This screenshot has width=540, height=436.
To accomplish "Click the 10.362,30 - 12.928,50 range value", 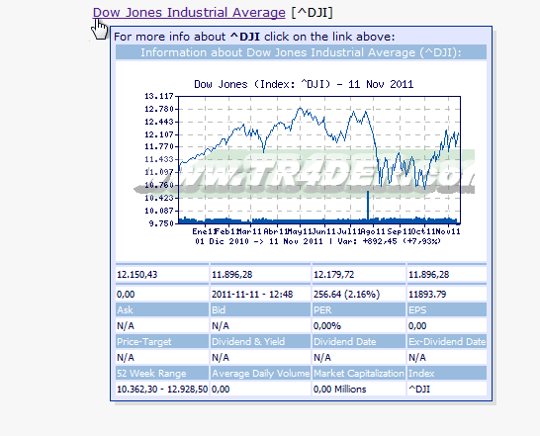I will 162,390.
